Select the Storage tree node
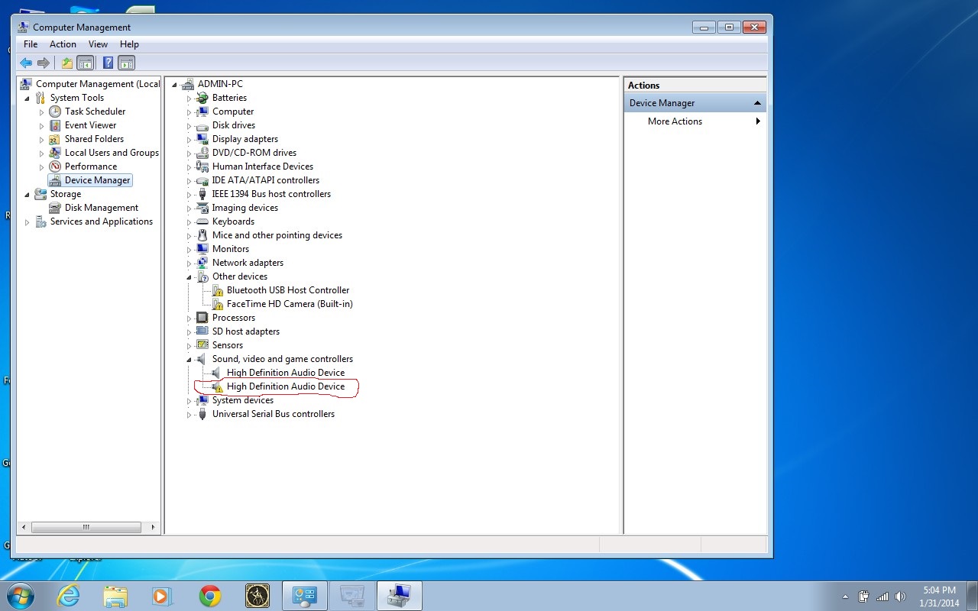978x611 pixels. pos(65,194)
